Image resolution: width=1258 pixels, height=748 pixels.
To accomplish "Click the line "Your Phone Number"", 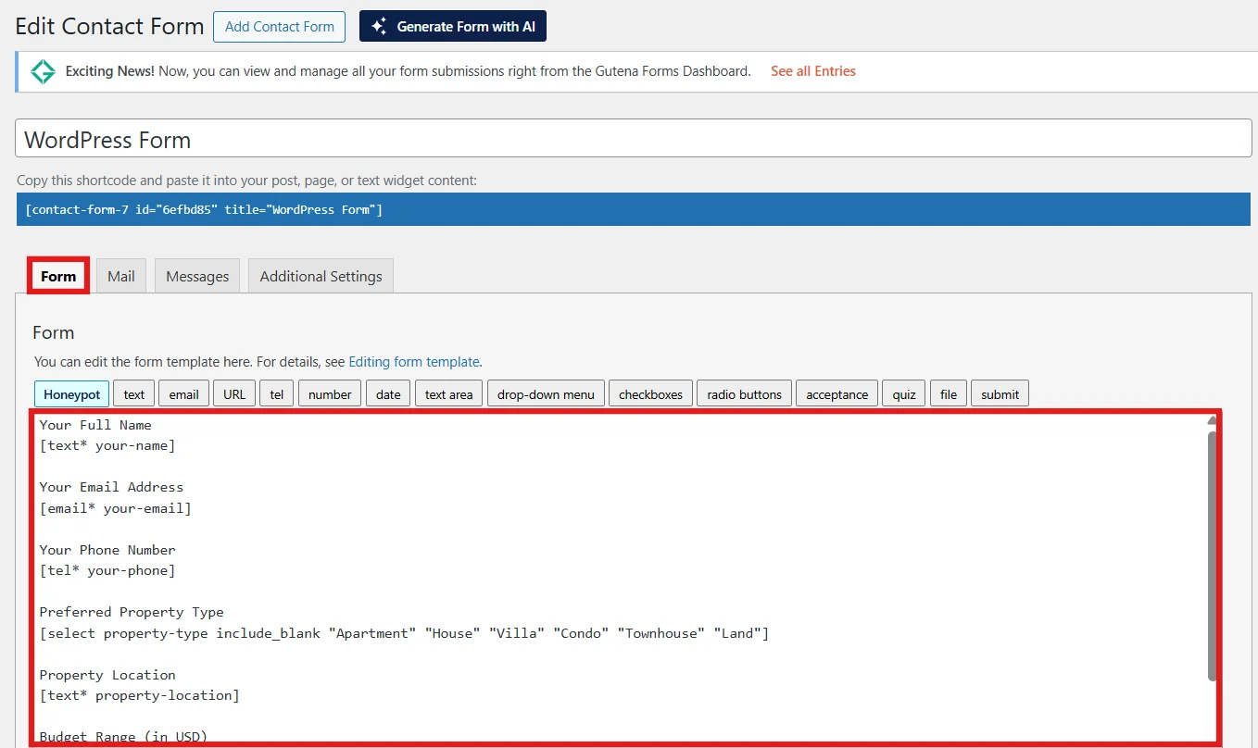I will coord(107,550).
